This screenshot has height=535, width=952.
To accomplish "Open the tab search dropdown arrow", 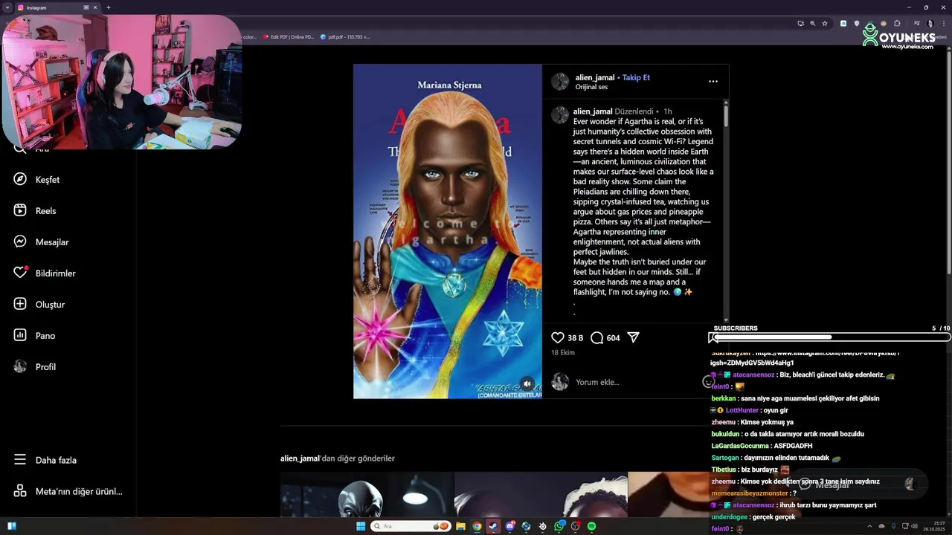I will coord(7,7).
